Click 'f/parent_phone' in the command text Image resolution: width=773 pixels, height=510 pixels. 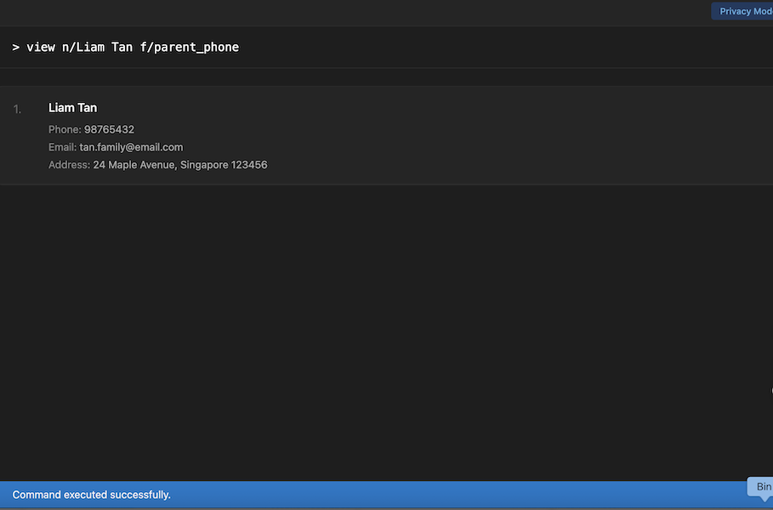click(x=190, y=48)
